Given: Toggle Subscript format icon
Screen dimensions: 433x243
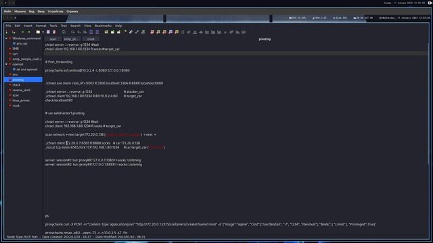Looking at the screenshot, I should pyautogui.click(x=237, y=32).
